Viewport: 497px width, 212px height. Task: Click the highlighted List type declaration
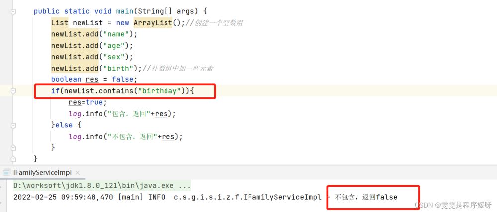pyautogui.click(x=59, y=23)
